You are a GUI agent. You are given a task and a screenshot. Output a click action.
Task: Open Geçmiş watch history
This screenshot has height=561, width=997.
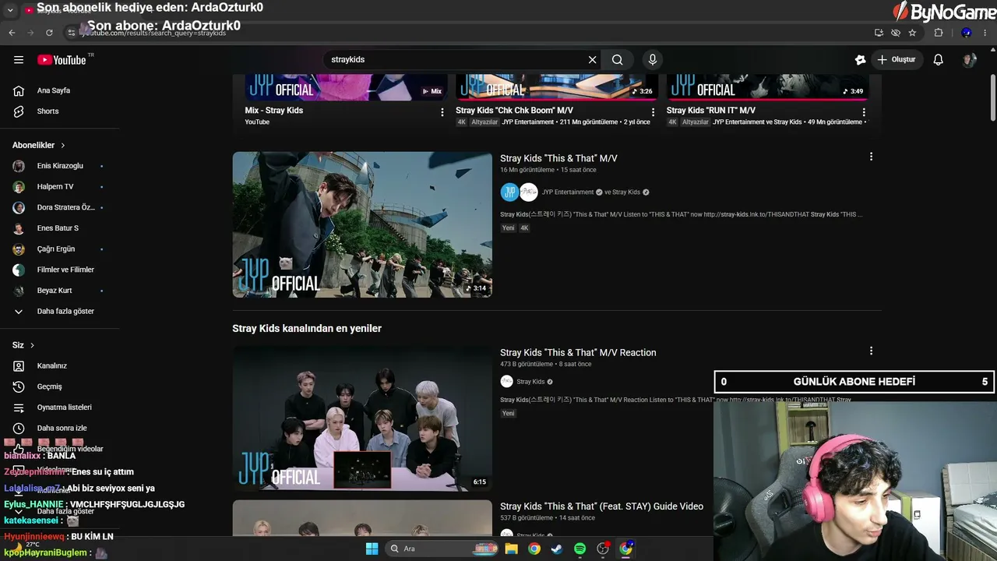point(49,386)
